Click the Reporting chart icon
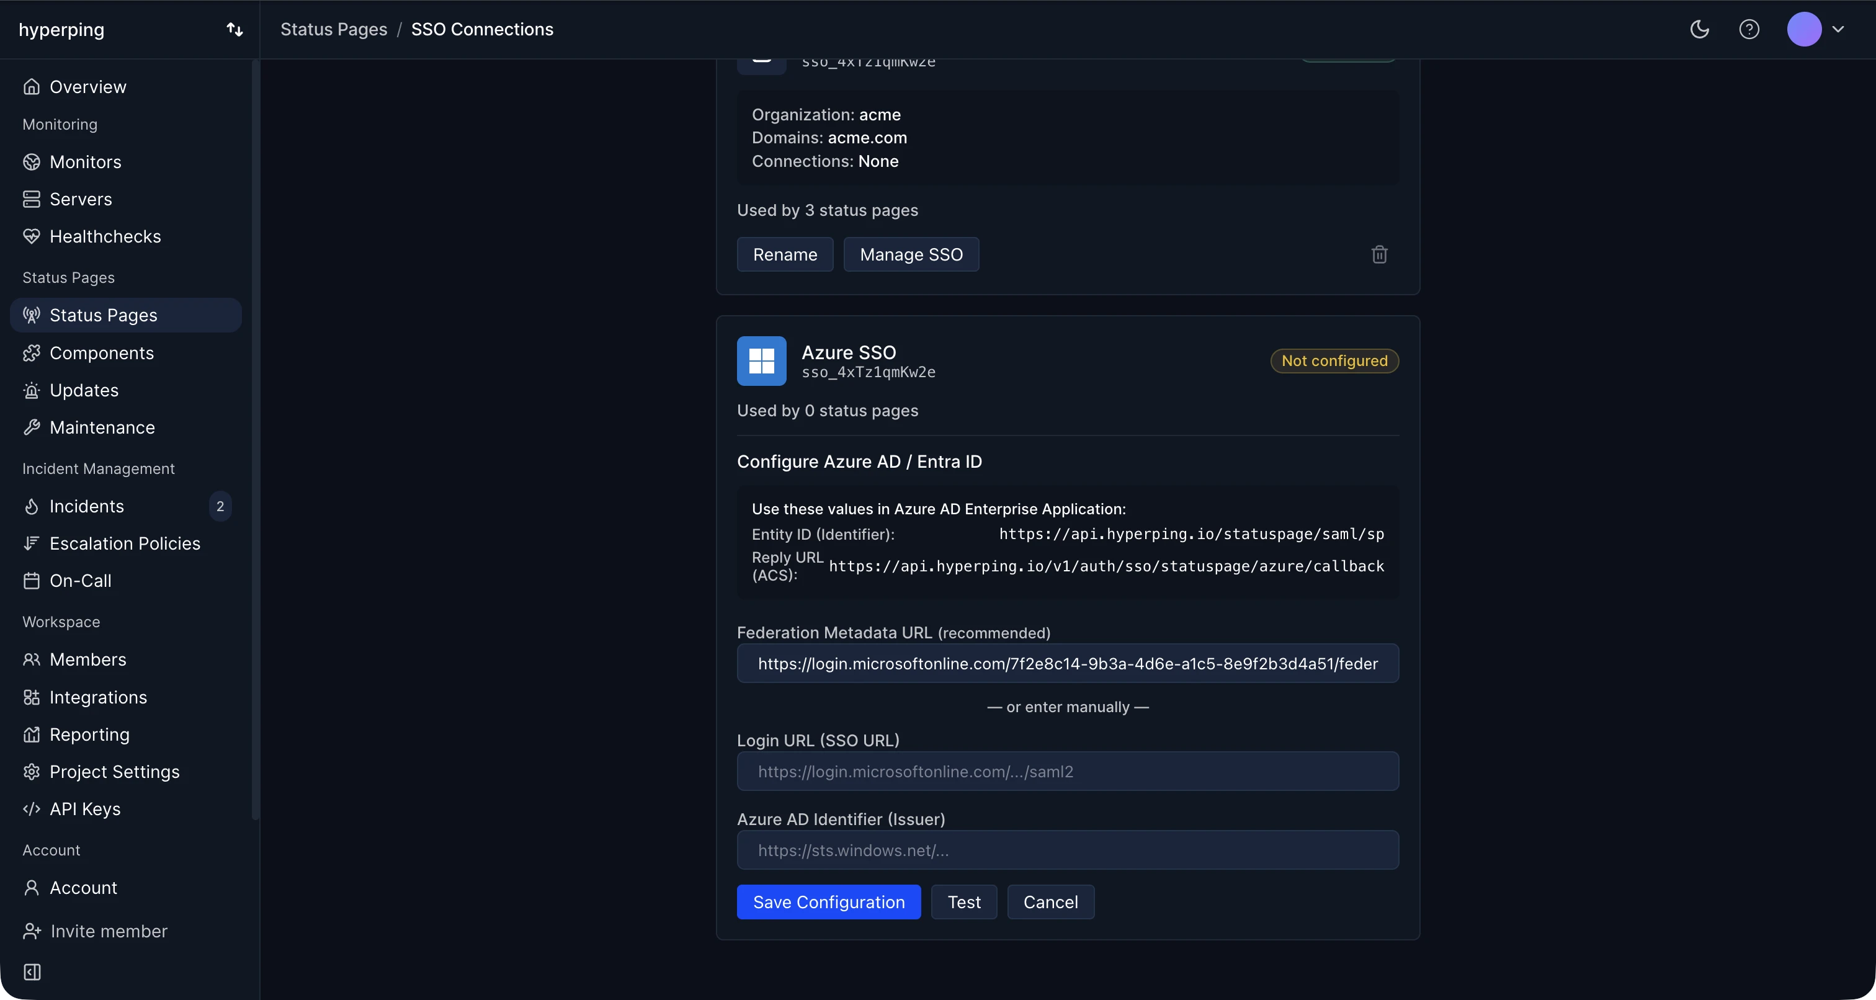 31,734
